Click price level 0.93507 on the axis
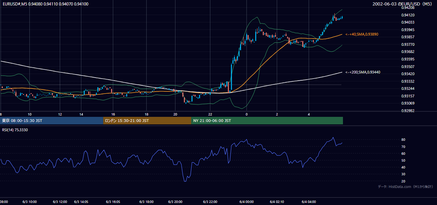 408,67
